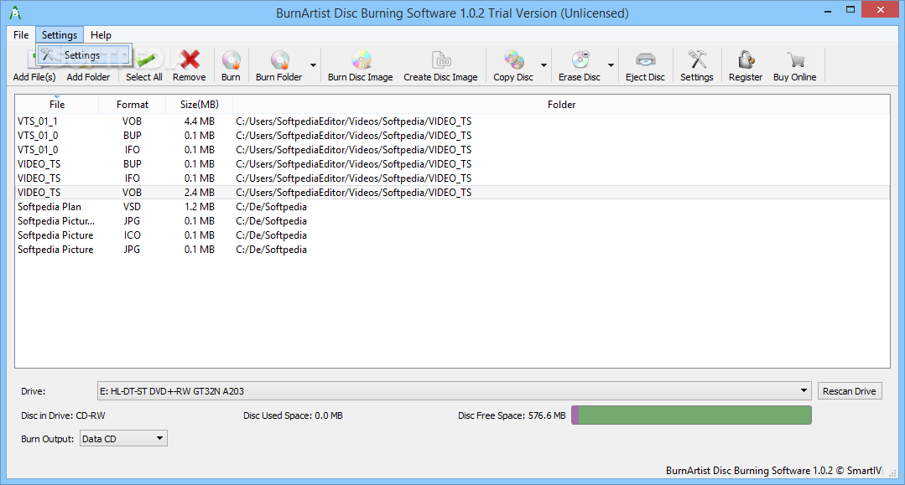The image size is (905, 485).
Task: Click the Burn disc icon
Action: click(x=231, y=59)
